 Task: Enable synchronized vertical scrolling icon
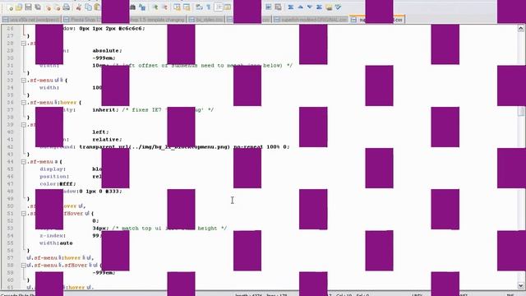(x=178, y=7)
